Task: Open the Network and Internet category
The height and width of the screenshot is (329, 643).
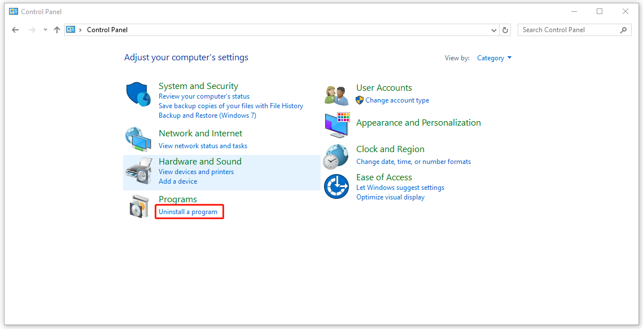Action: 200,134
